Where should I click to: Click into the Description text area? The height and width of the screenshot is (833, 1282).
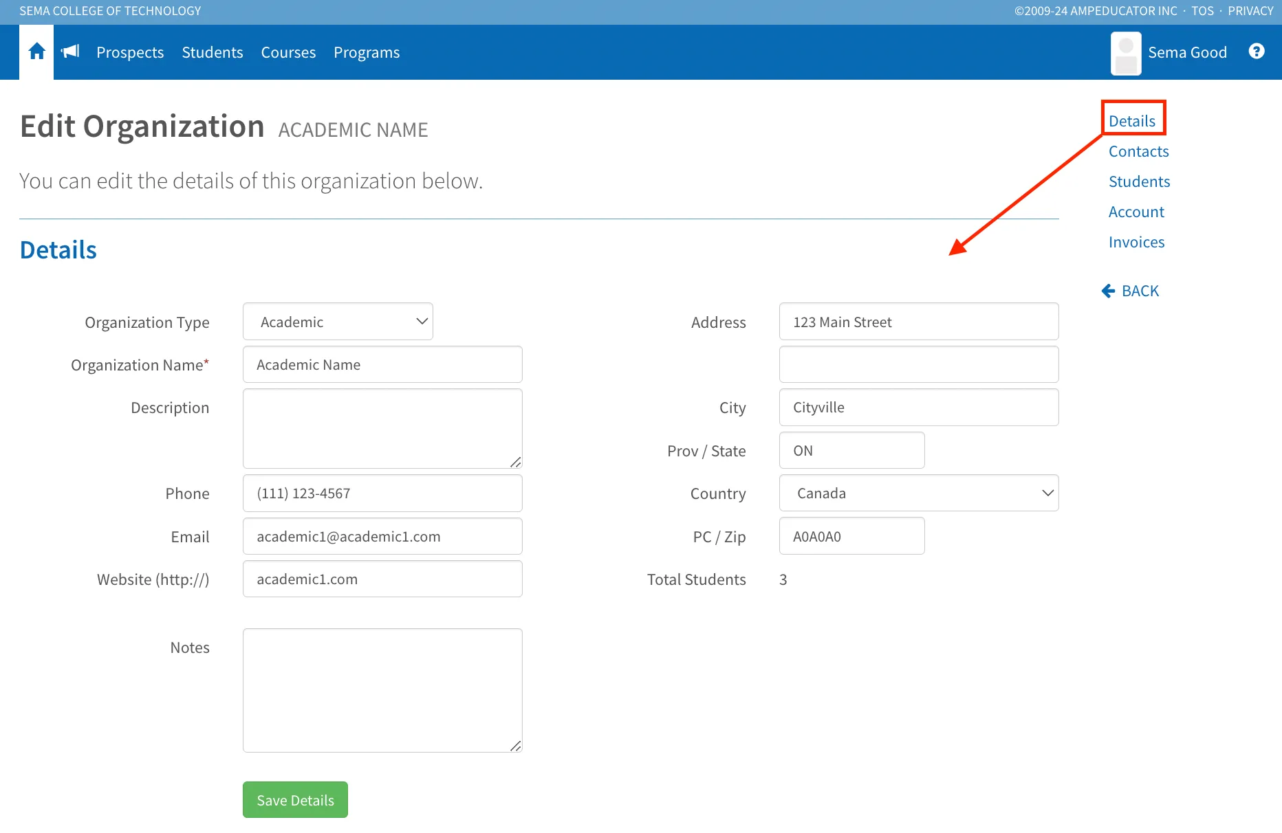pos(382,429)
